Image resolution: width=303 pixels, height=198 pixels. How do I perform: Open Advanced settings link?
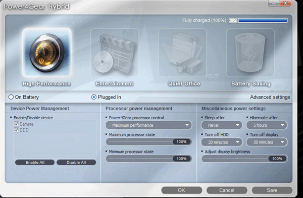[270, 97]
